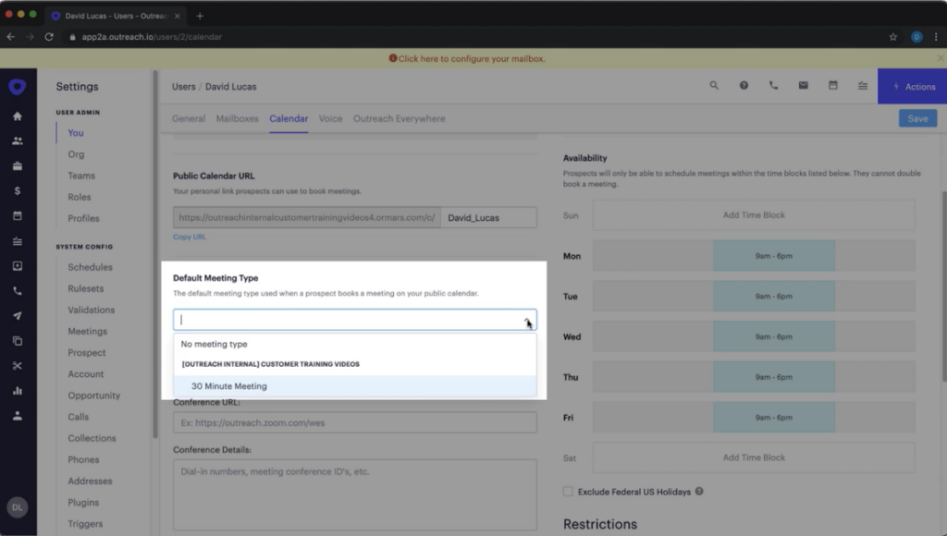Click the task list icon in top bar
The image size is (947, 536).
tap(863, 86)
